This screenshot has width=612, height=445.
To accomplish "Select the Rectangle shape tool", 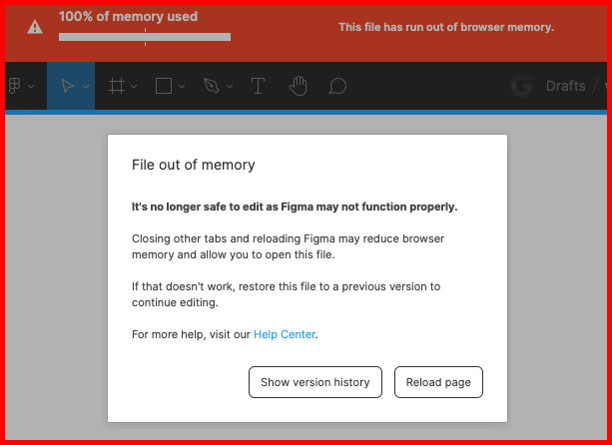I will pyautogui.click(x=165, y=86).
